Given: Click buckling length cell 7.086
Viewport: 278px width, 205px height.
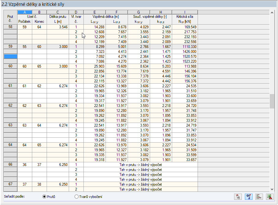Looking at the screenshot, I should [x=95, y=61].
